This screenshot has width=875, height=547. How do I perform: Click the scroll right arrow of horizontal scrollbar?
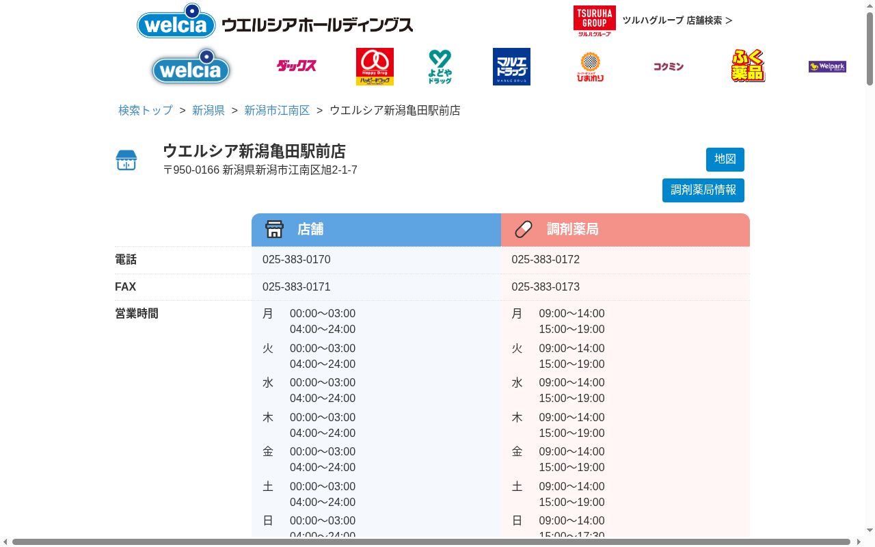[x=858, y=542]
